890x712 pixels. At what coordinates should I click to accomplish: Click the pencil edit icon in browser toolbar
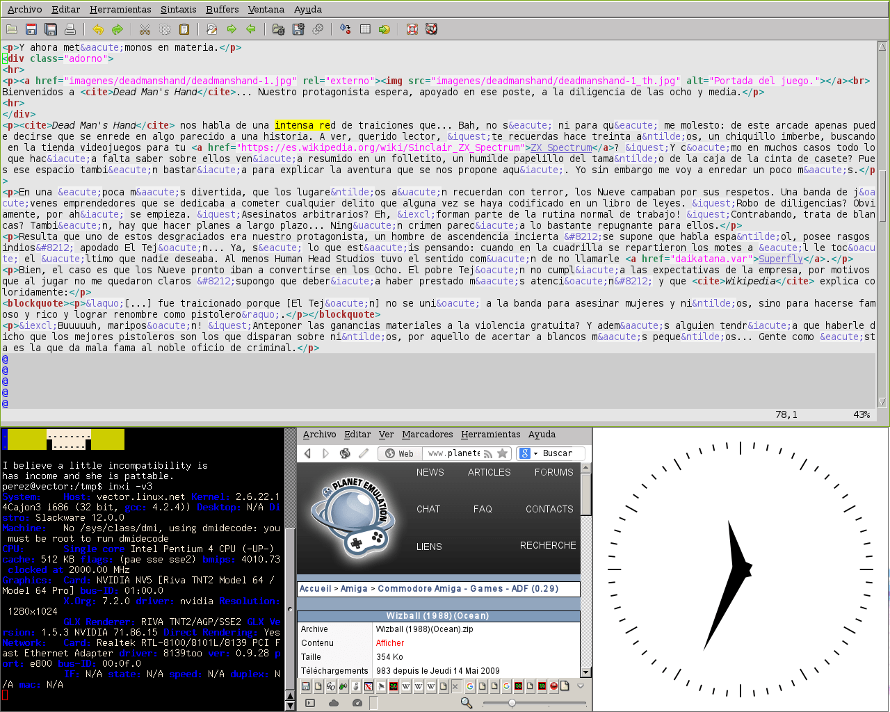[x=363, y=453]
